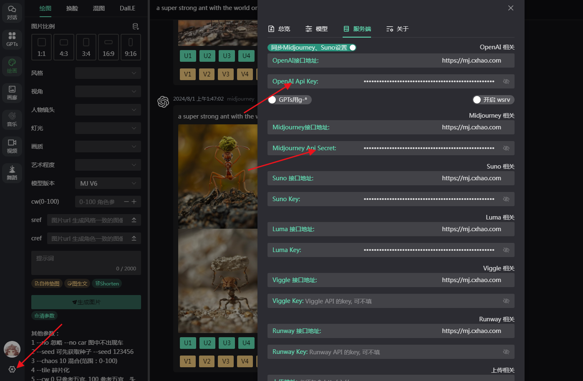Open settings via the gear icon
Viewport: 583px width, 381px height.
tap(12, 369)
